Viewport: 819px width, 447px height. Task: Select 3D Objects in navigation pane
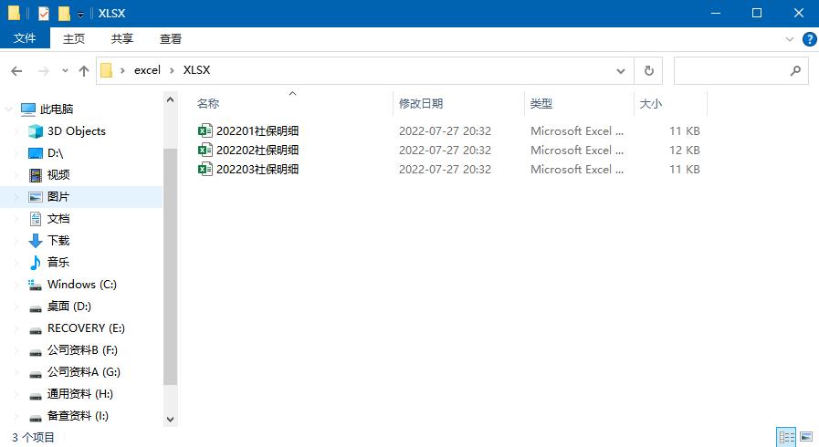coord(77,131)
